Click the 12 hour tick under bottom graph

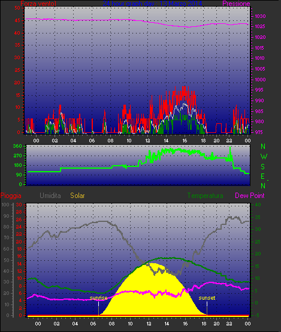pos(149,324)
